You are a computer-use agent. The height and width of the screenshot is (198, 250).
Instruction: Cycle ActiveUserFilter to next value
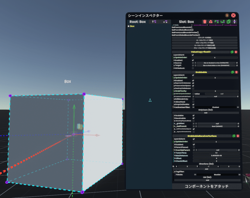(238, 107)
